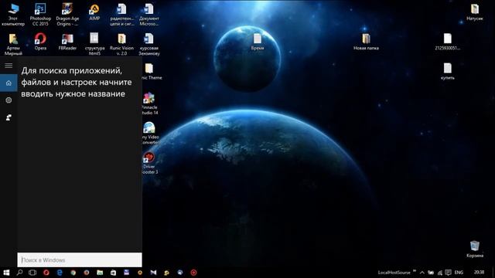495x278 pixels.
Task: Open search settings via the gear icon
Action: (9, 100)
